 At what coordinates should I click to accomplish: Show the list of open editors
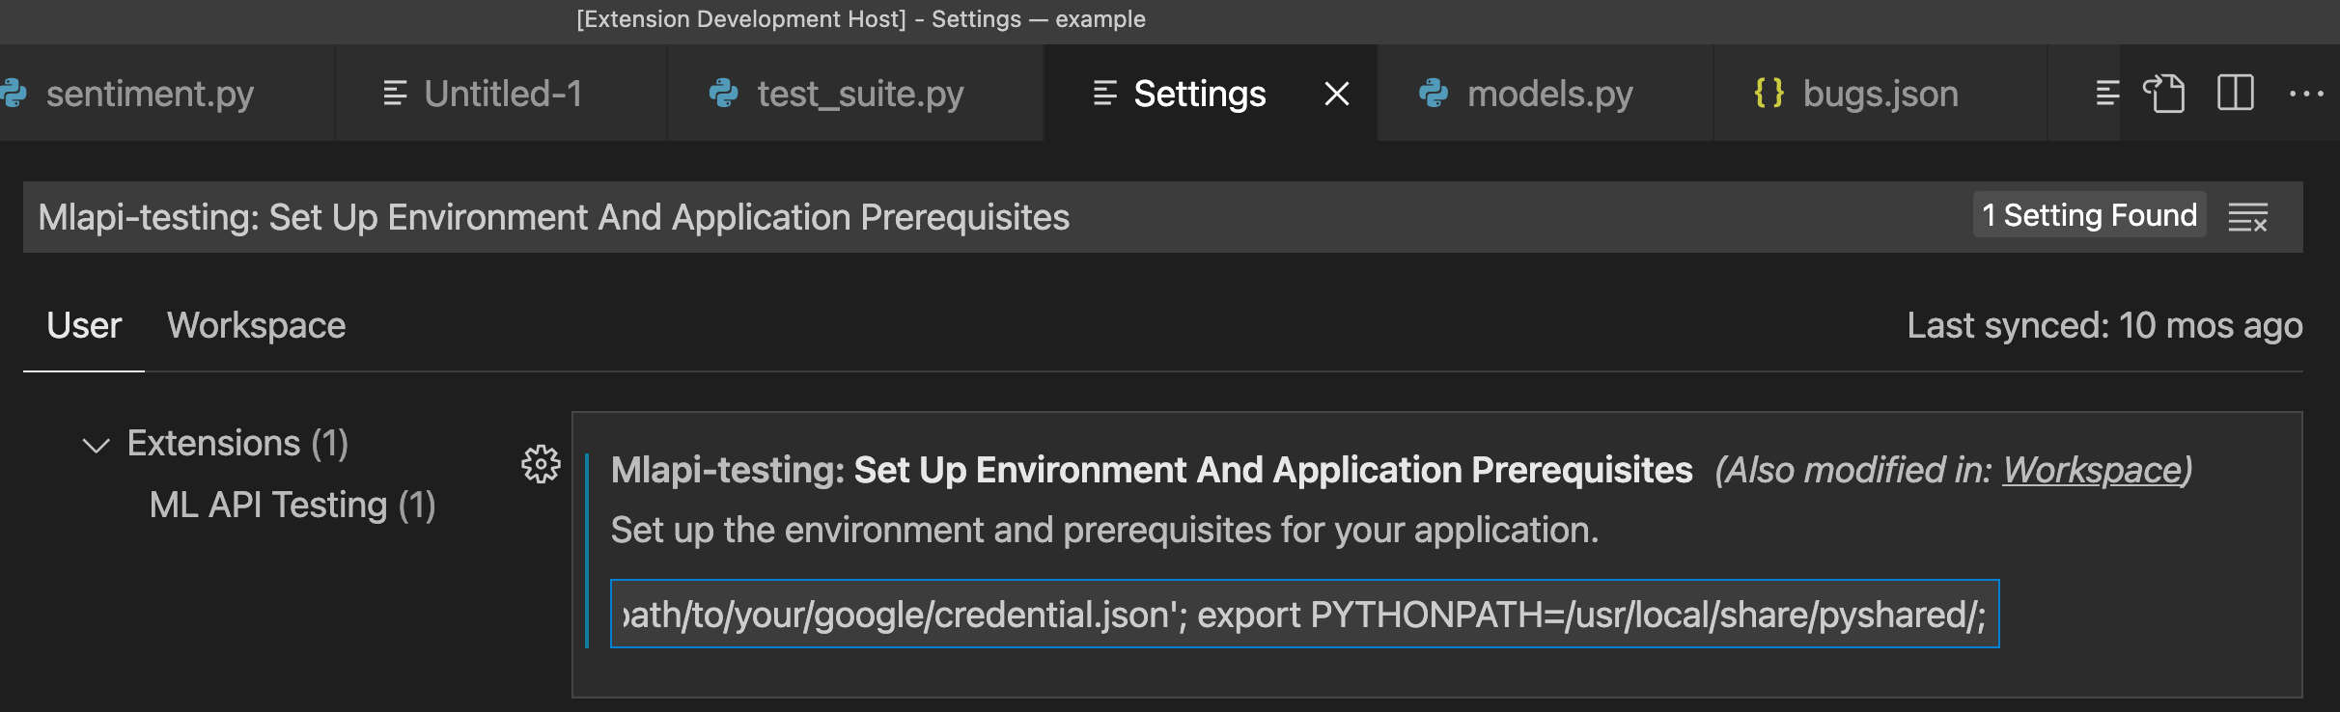pos(2107,94)
